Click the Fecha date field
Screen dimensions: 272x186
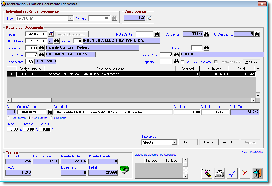[36, 34]
